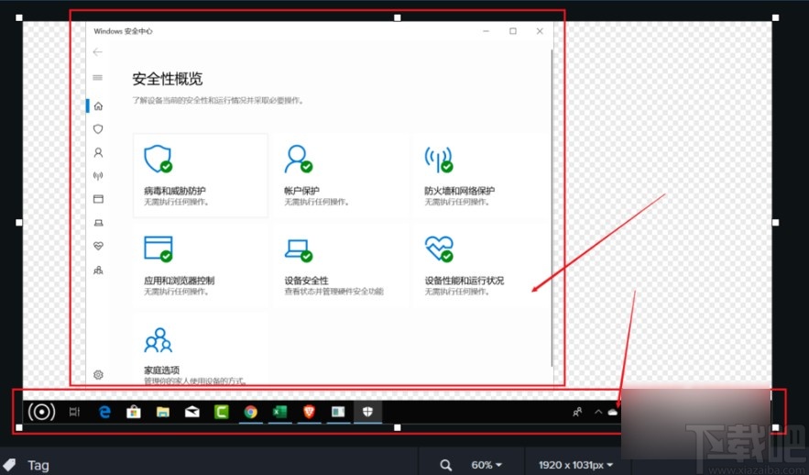Open Microsoft Edge from the taskbar

coord(104,412)
